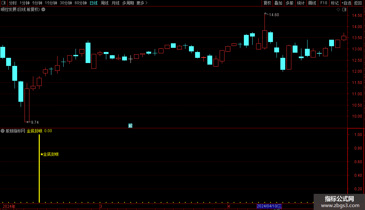Open the 多周期 multi-period view
Screen dimensions: 365x210
pyautogui.click(x=128, y=3)
